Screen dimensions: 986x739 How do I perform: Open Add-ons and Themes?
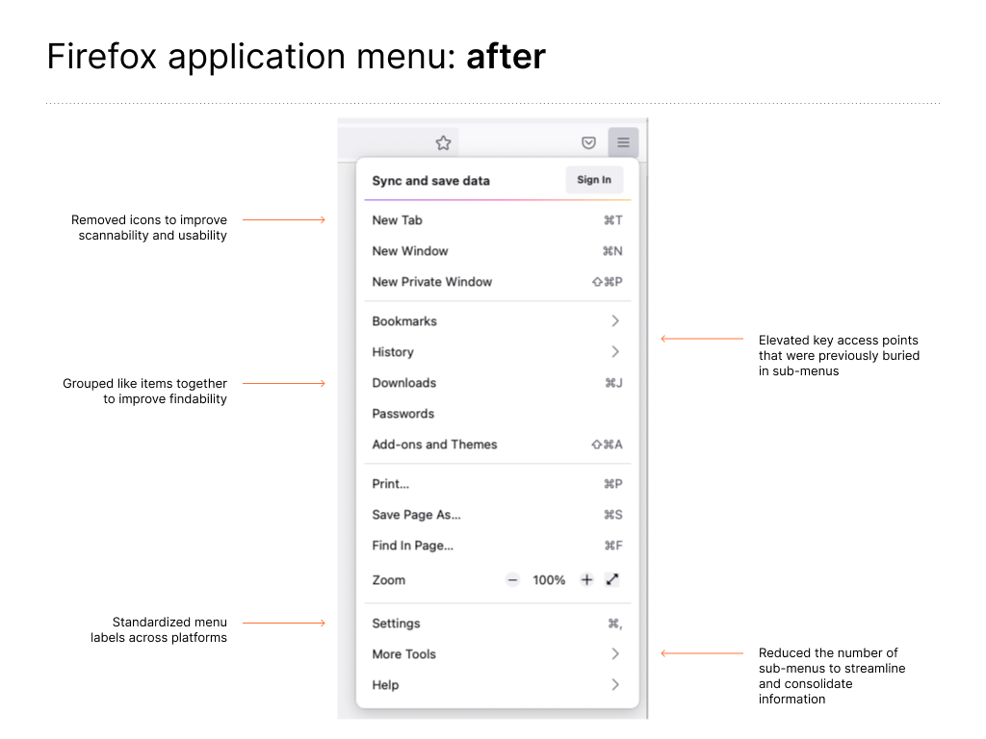[x=497, y=445]
